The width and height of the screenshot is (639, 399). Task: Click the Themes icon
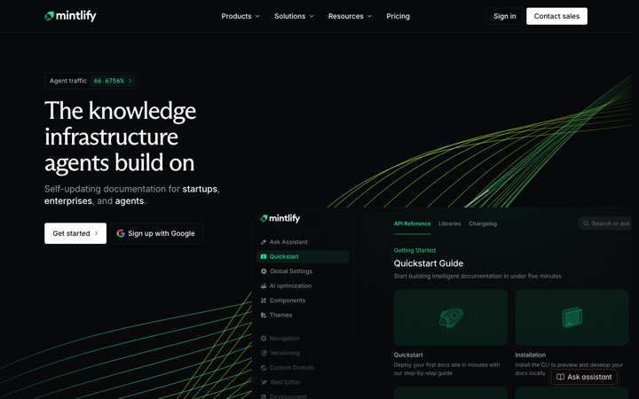pos(264,315)
